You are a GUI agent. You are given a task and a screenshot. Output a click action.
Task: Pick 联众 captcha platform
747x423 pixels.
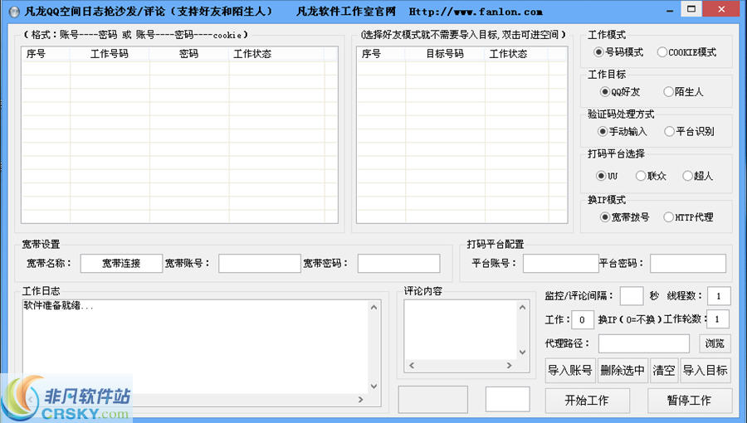click(x=651, y=176)
